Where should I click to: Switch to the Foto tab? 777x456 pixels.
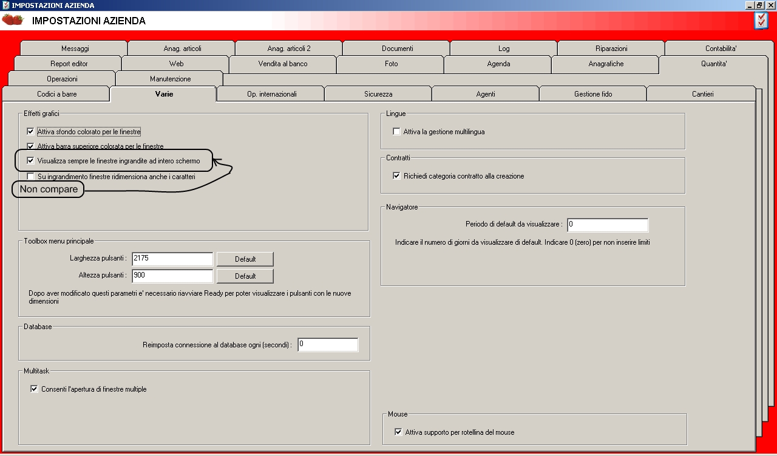point(390,64)
